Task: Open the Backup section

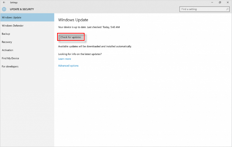Action: click(x=27, y=34)
